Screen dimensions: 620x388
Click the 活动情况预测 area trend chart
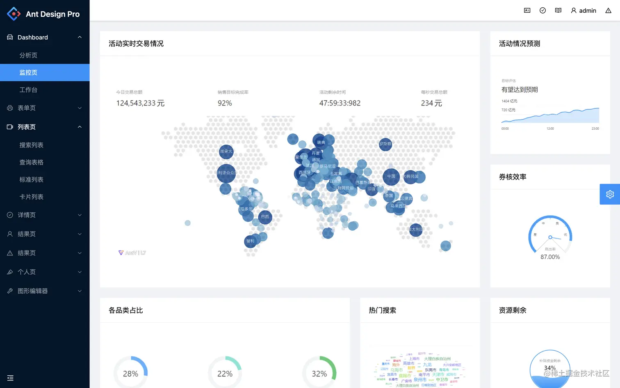tap(550, 116)
